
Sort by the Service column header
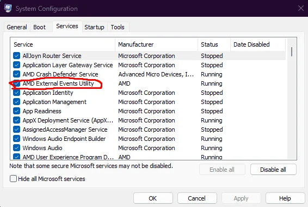click(x=63, y=44)
